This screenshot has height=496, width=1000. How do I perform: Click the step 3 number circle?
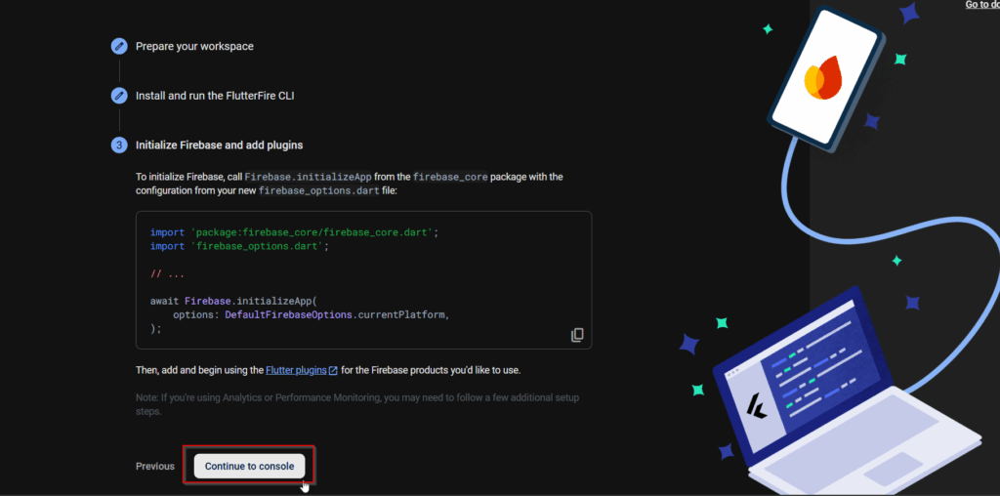pos(119,145)
